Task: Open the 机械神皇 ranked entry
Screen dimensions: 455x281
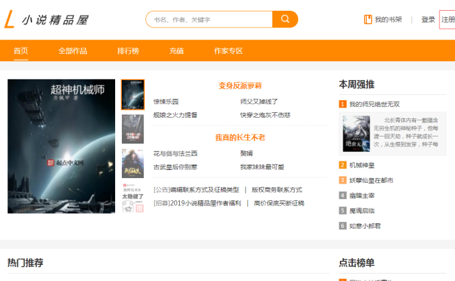Action: point(362,165)
